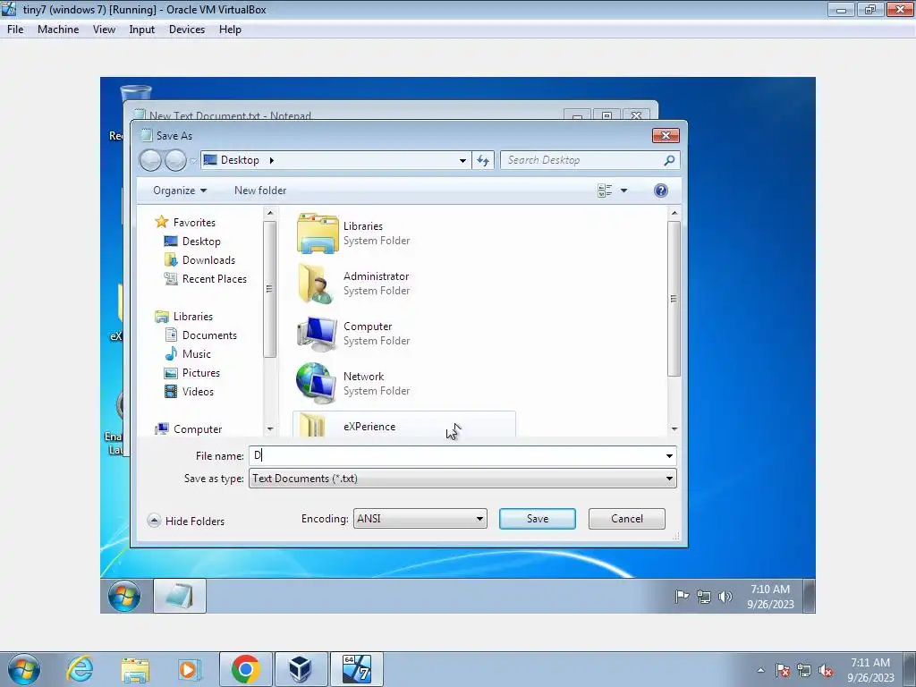Open the VirtualBox View menu

pyautogui.click(x=104, y=30)
